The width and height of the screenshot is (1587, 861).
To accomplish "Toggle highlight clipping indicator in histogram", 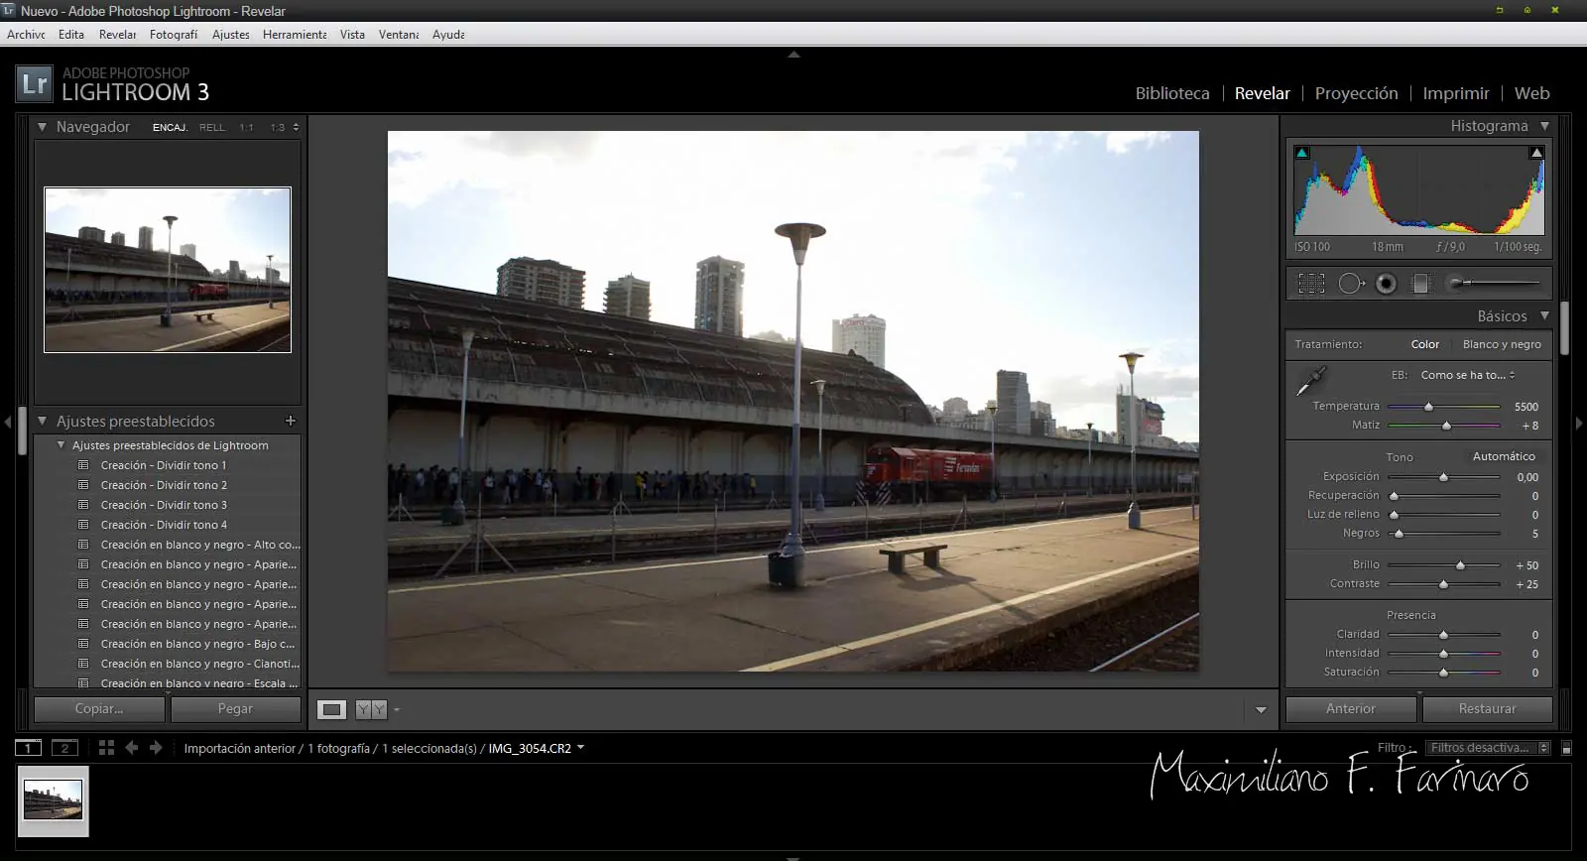I will pyautogui.click(x=1536, y=153).
